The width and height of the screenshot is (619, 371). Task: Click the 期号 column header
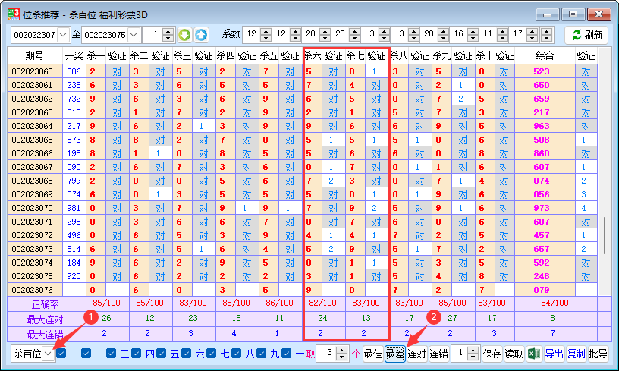point(34,55)
